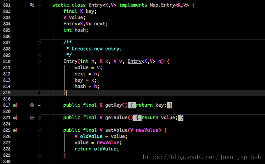The width and height of the screenshot is (265, 164).
Task: Click the 'Entry(' constructor name on line 810
Action: (71, 61)
